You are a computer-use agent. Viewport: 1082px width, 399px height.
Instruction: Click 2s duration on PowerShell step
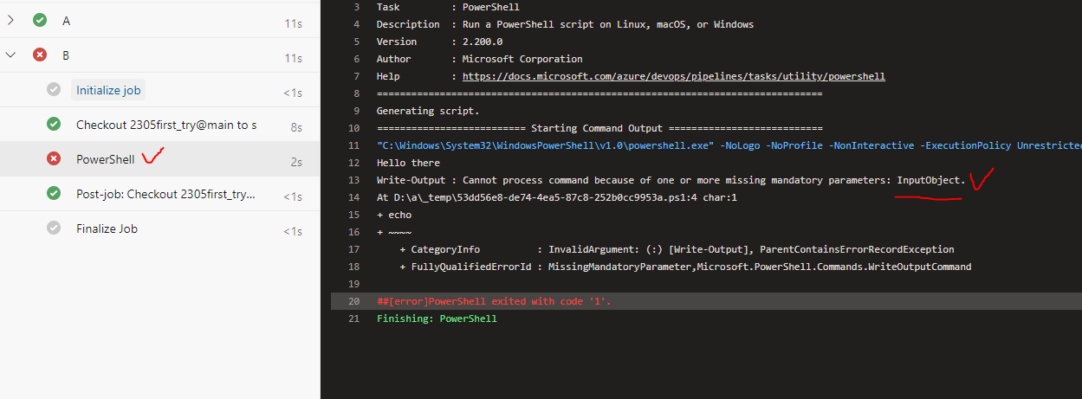(x=296, y=161)
